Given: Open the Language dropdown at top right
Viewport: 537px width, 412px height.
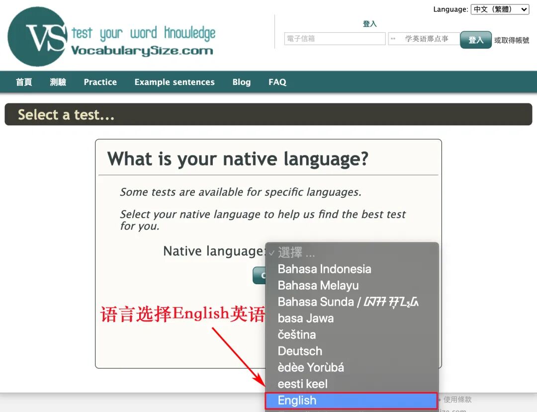Looking at the screenshot, I should coord(500,9).
